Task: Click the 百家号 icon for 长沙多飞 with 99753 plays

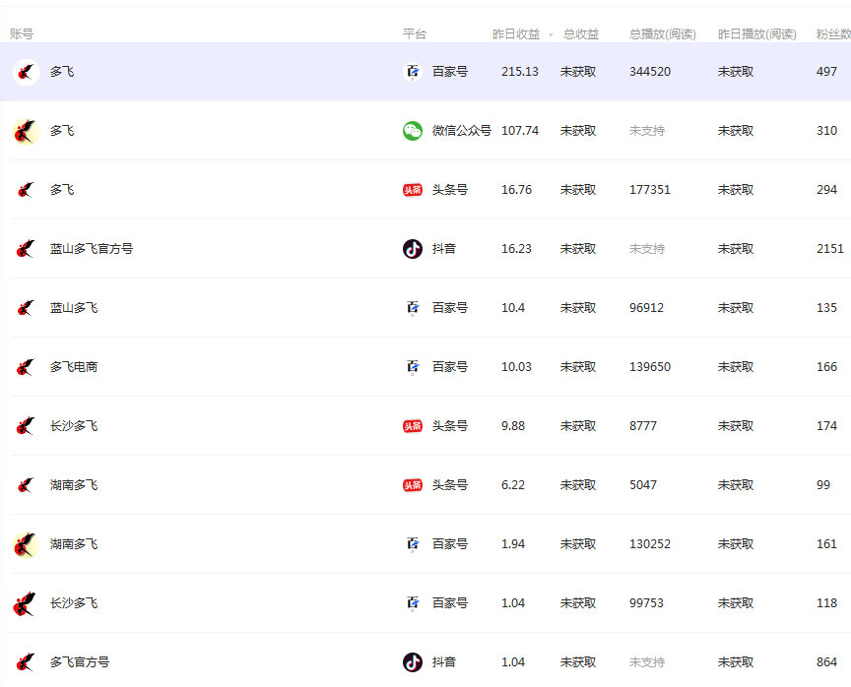Action: (413, 603)
